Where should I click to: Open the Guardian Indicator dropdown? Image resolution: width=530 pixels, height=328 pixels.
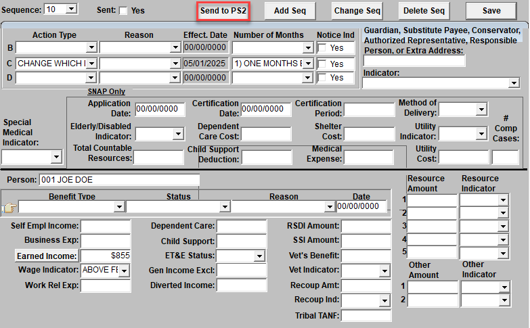(514, 83)
